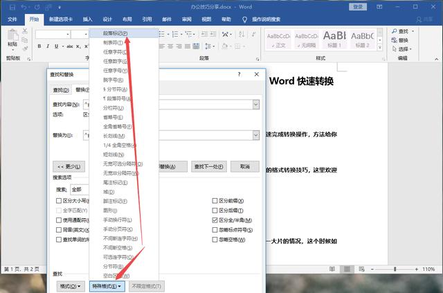Select 制表符(T) in the special format menu
The height and width of the screenshot is (293, 443).
point(124,43)
